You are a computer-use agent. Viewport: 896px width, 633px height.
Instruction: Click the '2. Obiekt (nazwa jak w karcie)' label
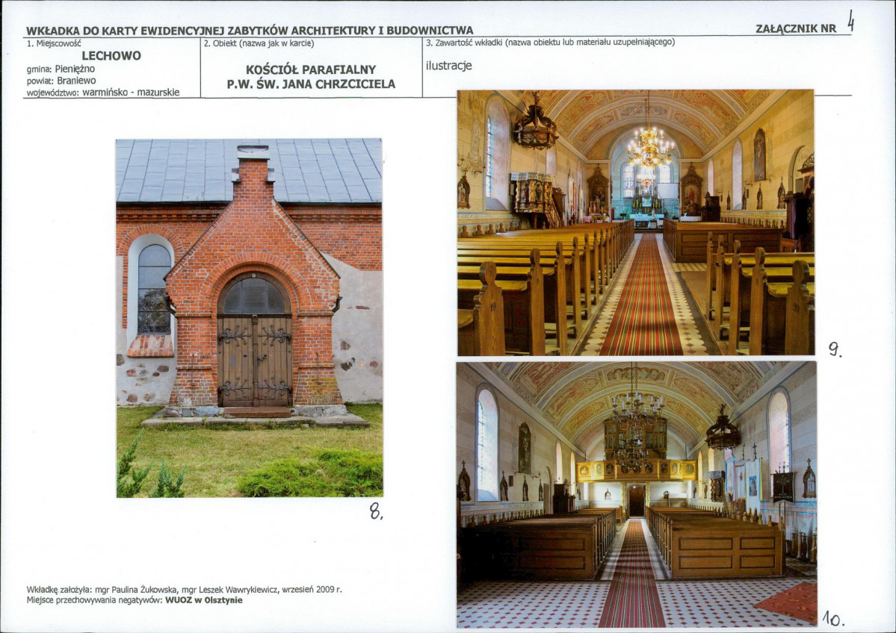click(x=259, y=43)
